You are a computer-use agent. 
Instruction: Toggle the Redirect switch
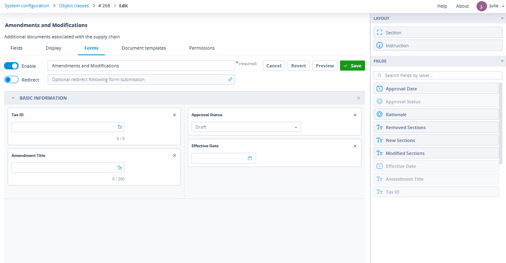tap(11, 79)
